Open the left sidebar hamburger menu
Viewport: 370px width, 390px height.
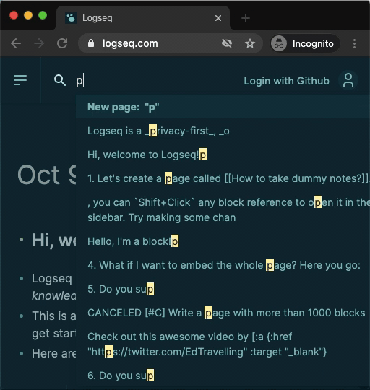point(20,80)
